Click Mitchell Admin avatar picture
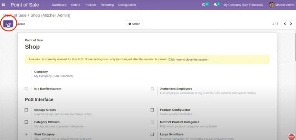Image resolution: width=296 pixels, height=140 pixels. tap(271, 5)
